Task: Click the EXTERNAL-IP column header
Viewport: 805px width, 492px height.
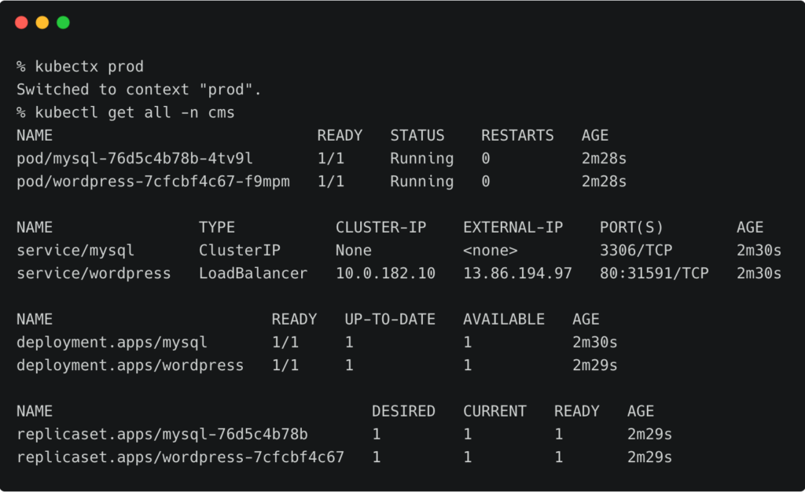Action: [513, 228]
